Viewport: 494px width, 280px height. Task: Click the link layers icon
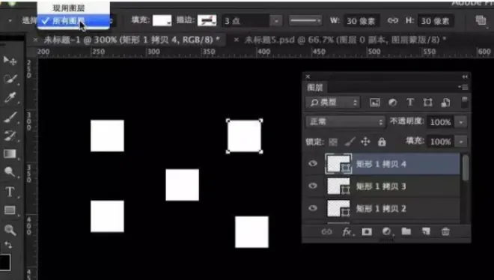pyautogui.click(x=326, y=232)
